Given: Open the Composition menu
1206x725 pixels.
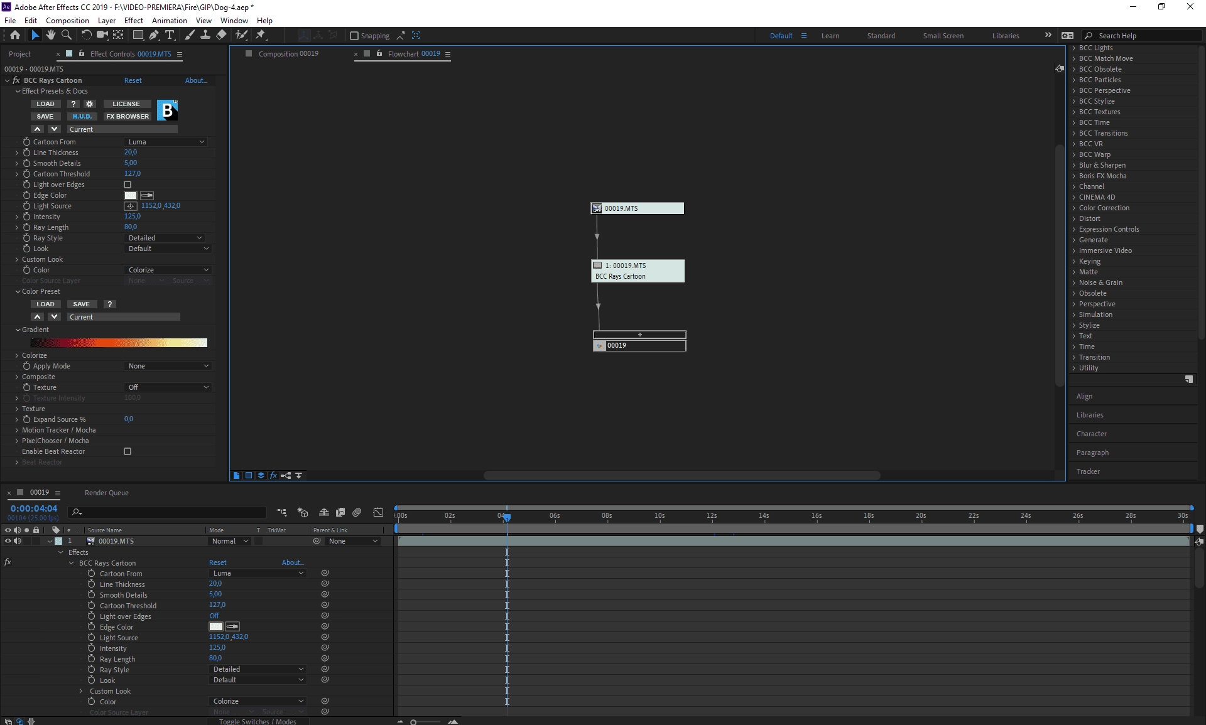Looking at the screenshot, I should (x=67, y=20).
